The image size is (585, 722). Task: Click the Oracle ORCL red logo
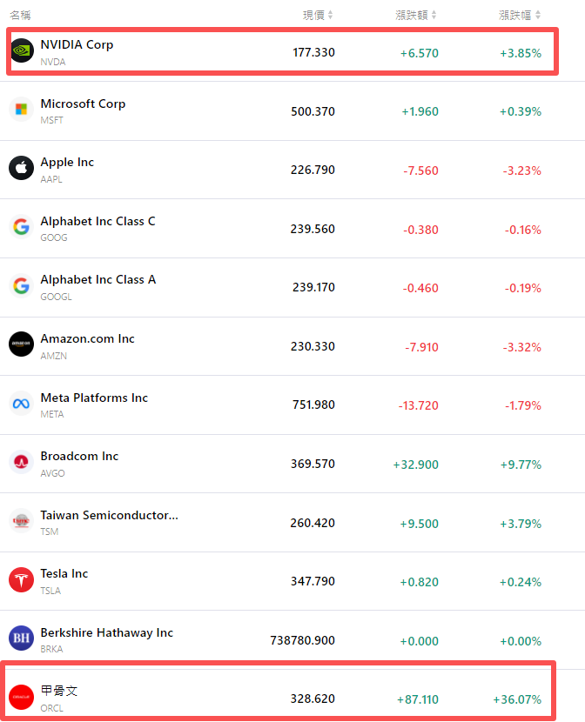(22, 697)
